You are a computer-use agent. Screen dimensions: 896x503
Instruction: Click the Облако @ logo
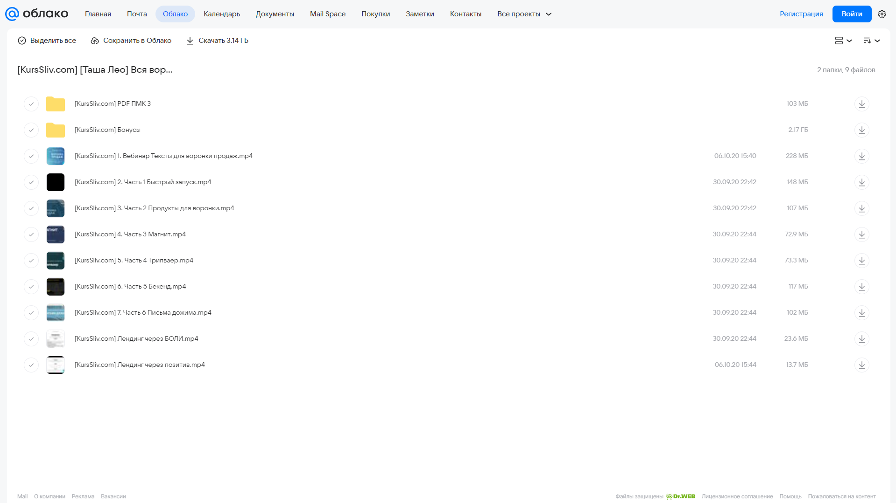[x=36, y=14]
